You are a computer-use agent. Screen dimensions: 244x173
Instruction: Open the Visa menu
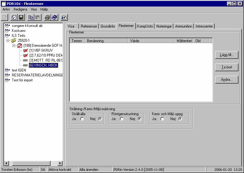[x=34, y=9]
